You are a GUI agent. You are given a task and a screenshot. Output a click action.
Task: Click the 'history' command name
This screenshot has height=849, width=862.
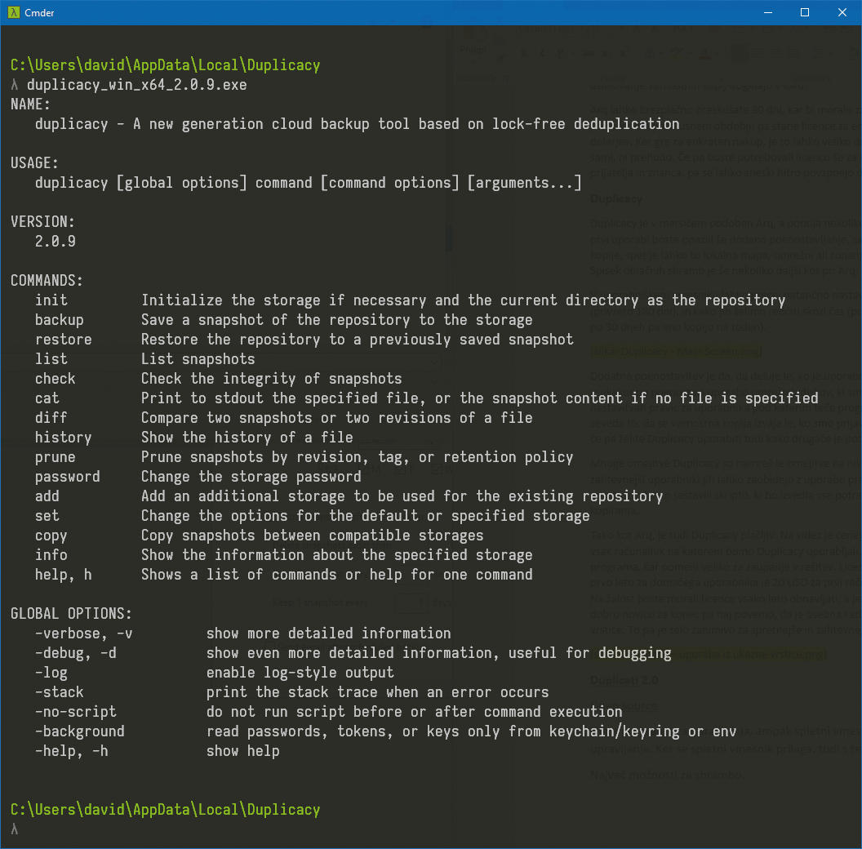[x=63, y=438]
